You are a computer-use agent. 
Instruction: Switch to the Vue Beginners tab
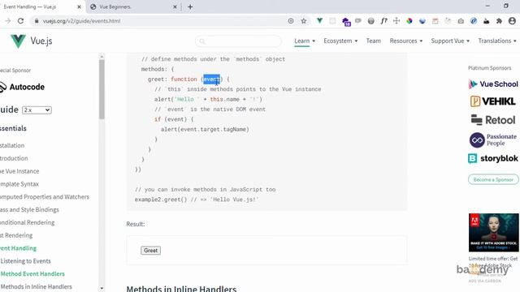click(132, 6)
